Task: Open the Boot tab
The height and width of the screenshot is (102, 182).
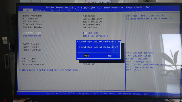Action: [x=70, y=10]
